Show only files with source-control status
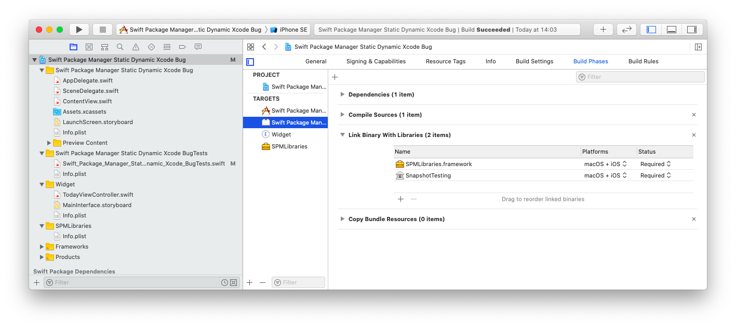This screenshot has height=328, width=736. (x=234, y=282)
